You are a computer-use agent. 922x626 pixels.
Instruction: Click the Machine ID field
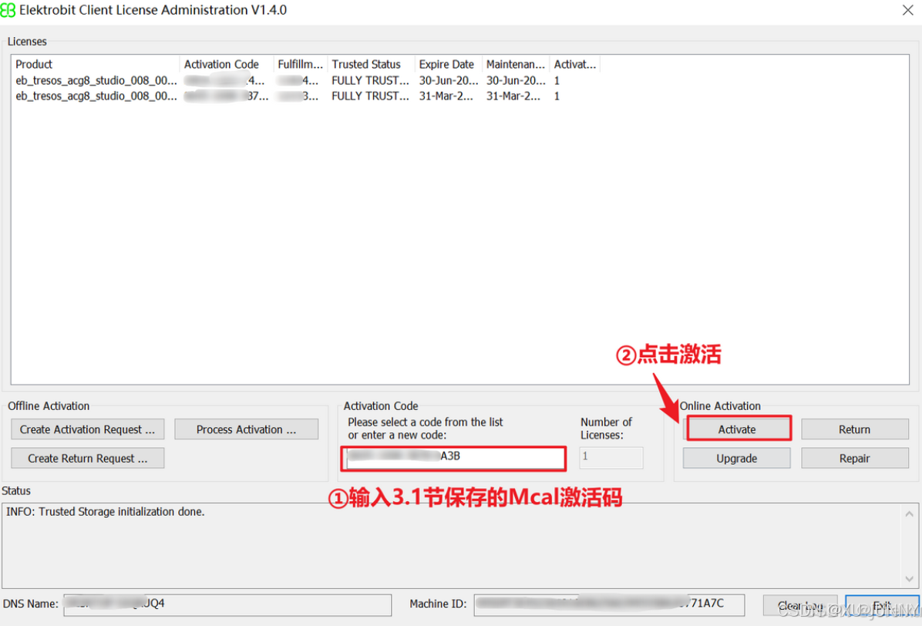(x=609, y=604)
